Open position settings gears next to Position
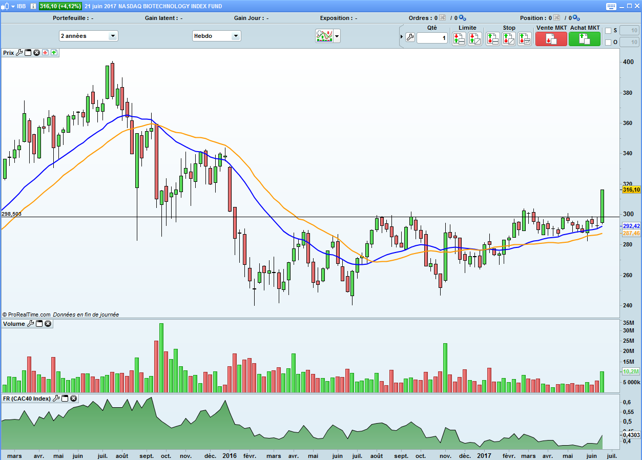This screenshot has width=642, height=460. click(576, 18)
